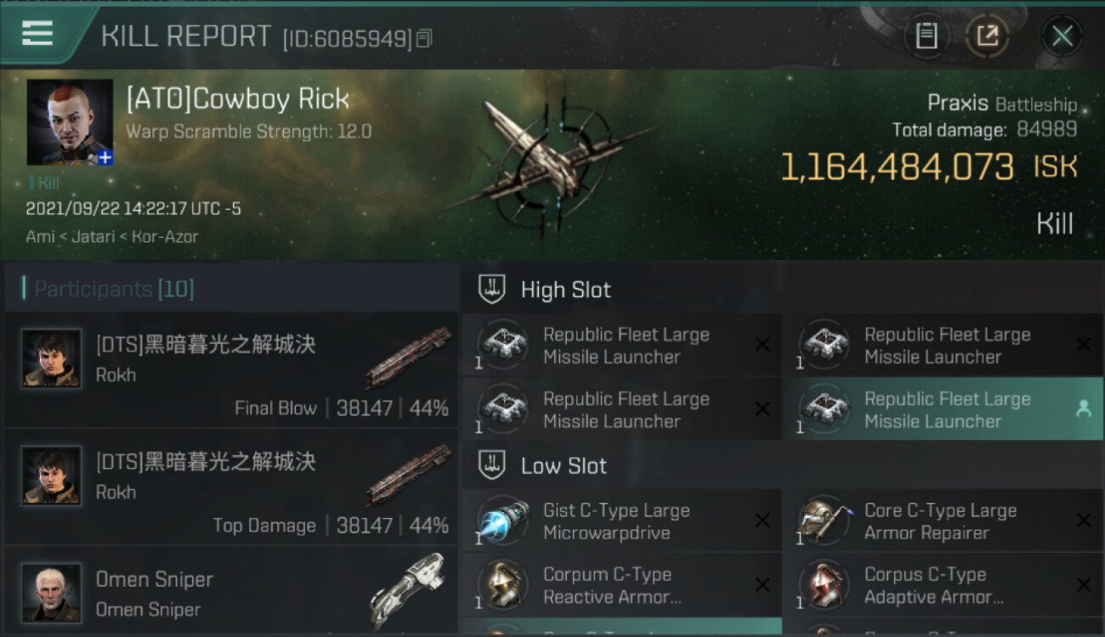This screenshot has width=1105, height=637.
Task: Close the kill report window
Action: point(1062,36)
